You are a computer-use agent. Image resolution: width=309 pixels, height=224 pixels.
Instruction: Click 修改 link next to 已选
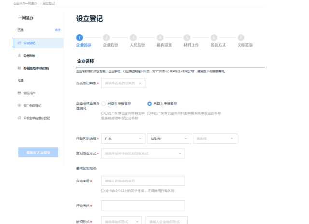58,30
